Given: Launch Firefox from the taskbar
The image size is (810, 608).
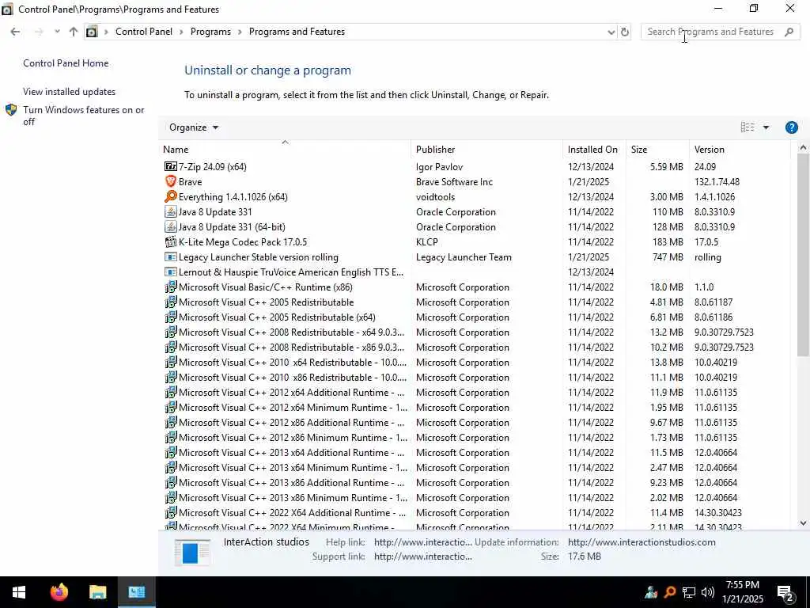Looking at the screenshot, I should point(59,591).
